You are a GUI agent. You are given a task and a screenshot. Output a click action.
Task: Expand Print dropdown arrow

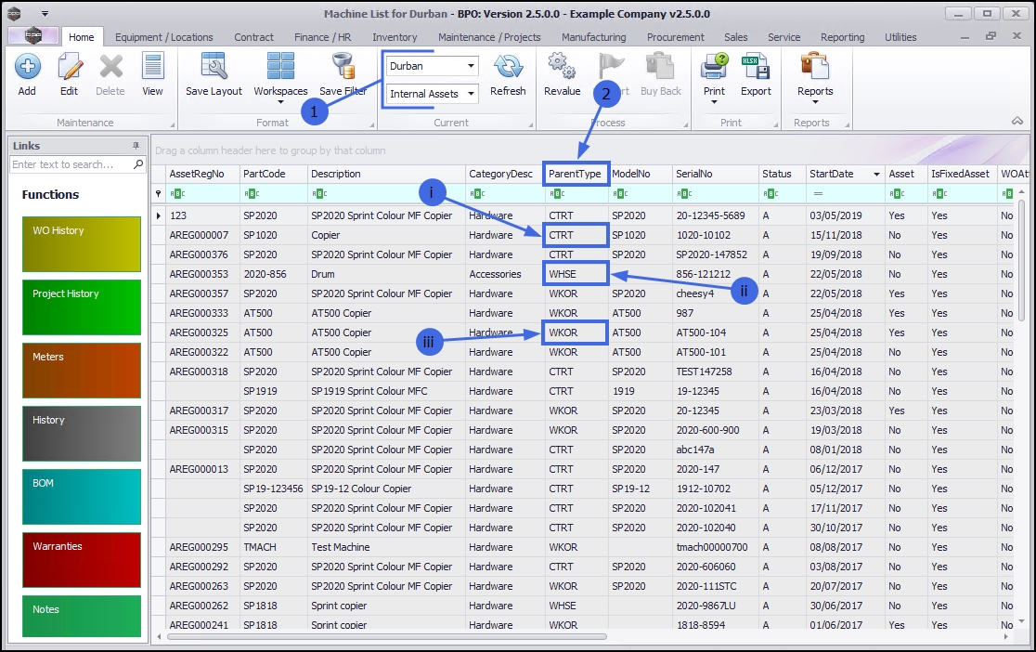pos(714,102)
